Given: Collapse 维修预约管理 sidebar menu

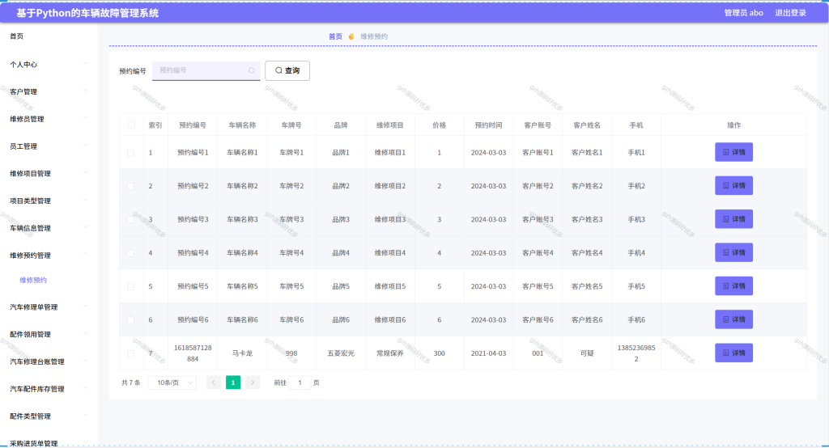Looking at the screenshot, I should point(49,256).
